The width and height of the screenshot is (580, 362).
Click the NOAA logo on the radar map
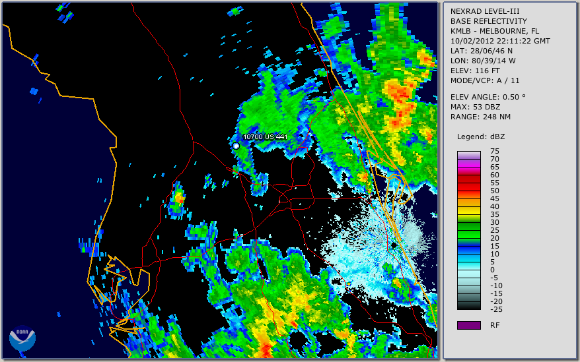tap(22, 338)
